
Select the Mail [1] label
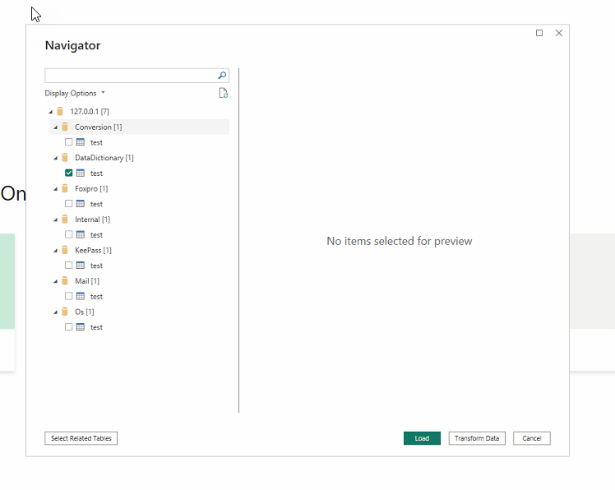click(87, 281)
